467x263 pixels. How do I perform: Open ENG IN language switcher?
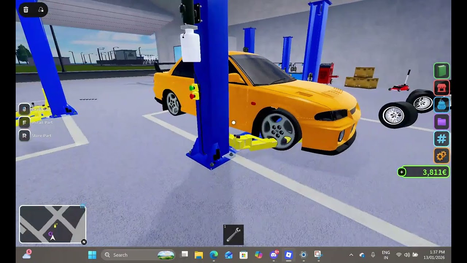[x=386, y=255]
